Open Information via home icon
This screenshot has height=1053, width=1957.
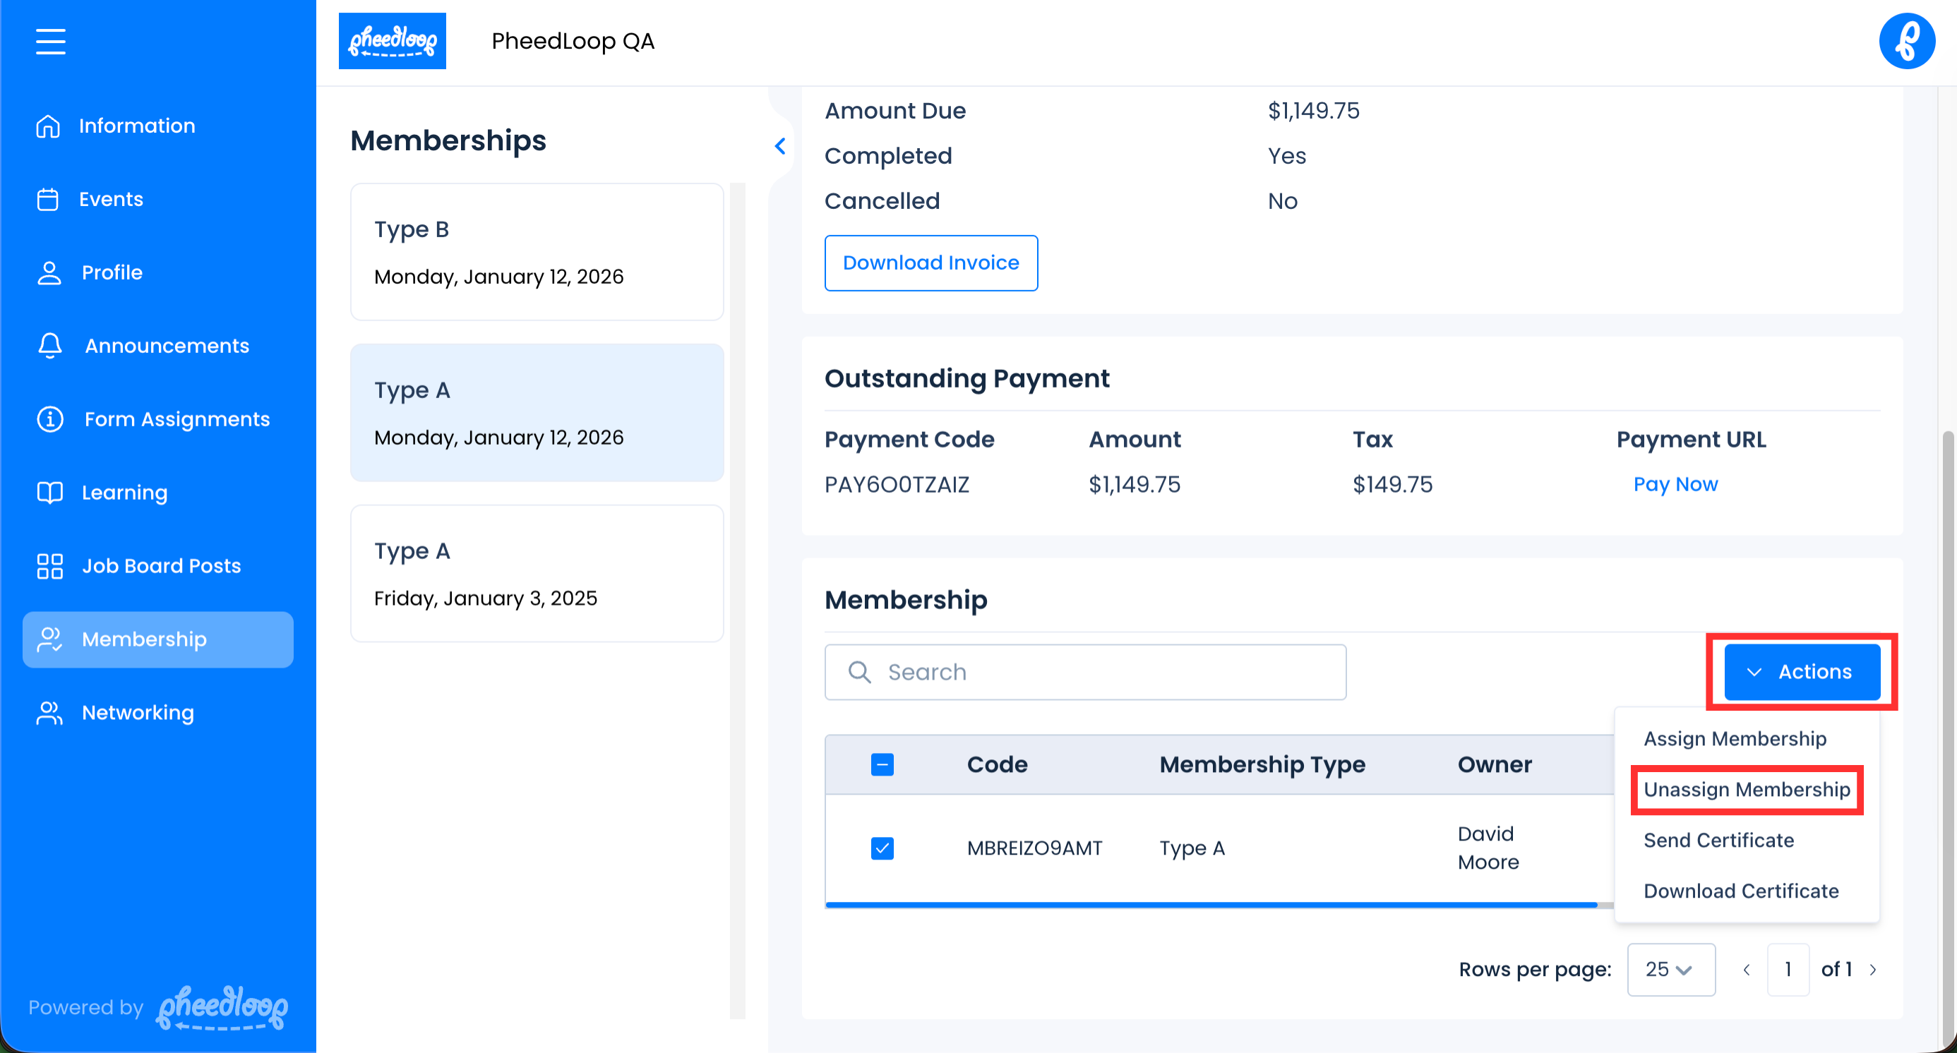tap(48, 126)
